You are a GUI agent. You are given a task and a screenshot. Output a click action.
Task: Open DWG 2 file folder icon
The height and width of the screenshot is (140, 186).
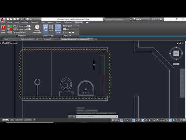pos(29,29)
